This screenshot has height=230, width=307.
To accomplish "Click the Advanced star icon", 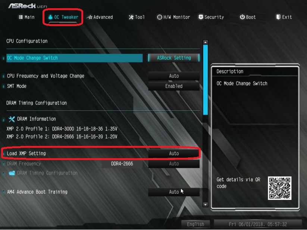I will pos(90,17).
